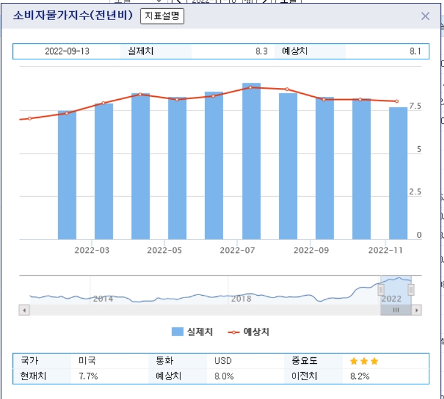
Task: Click the bar above the 2022-05 label
Action: click(x=177, y=168)
